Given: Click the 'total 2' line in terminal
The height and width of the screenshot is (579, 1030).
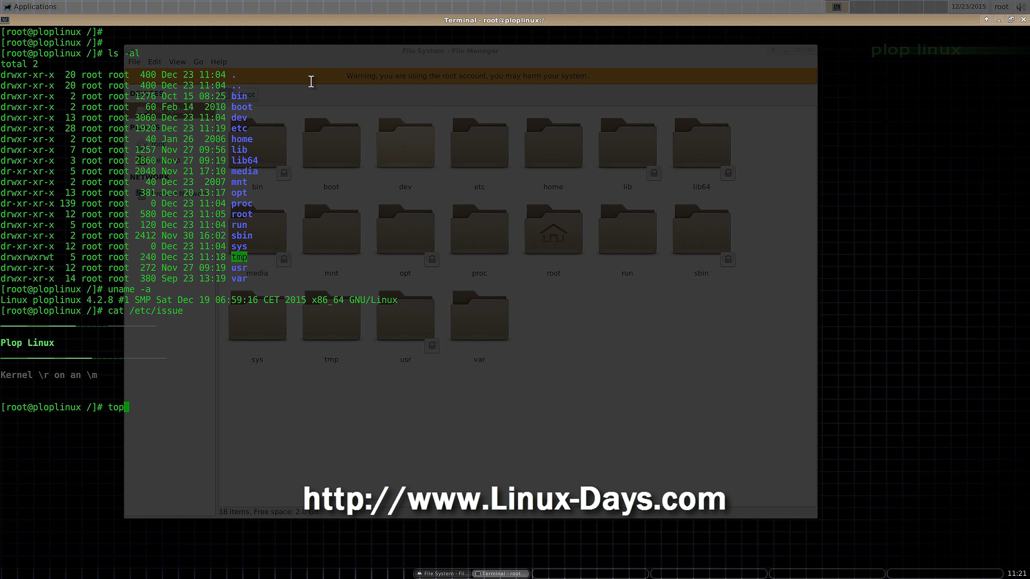Looking at the screenshot, I should (x=19, y=64).
